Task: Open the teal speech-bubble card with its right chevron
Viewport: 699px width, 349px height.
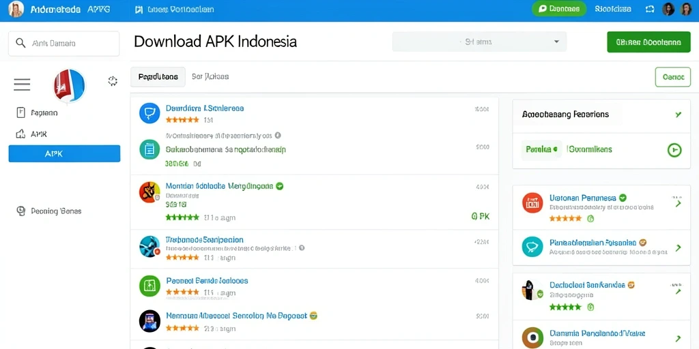Action: tap(679, 247)
